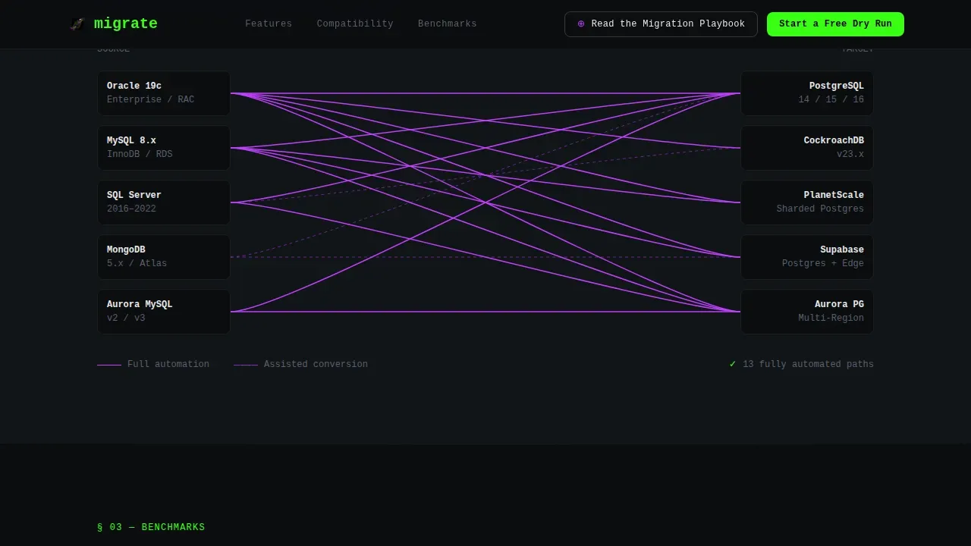
Task: Select the MySQL 8.x source card
Action: [164, 148]
